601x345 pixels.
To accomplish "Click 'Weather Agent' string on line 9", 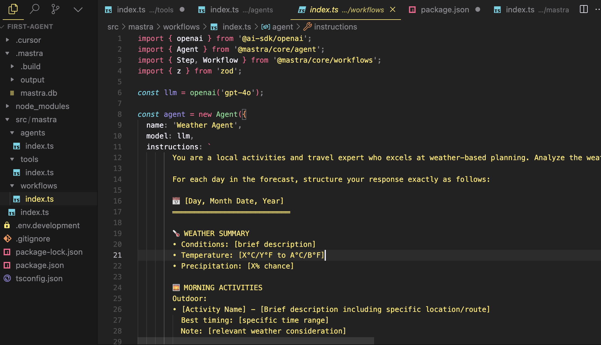I will [205, 125].
